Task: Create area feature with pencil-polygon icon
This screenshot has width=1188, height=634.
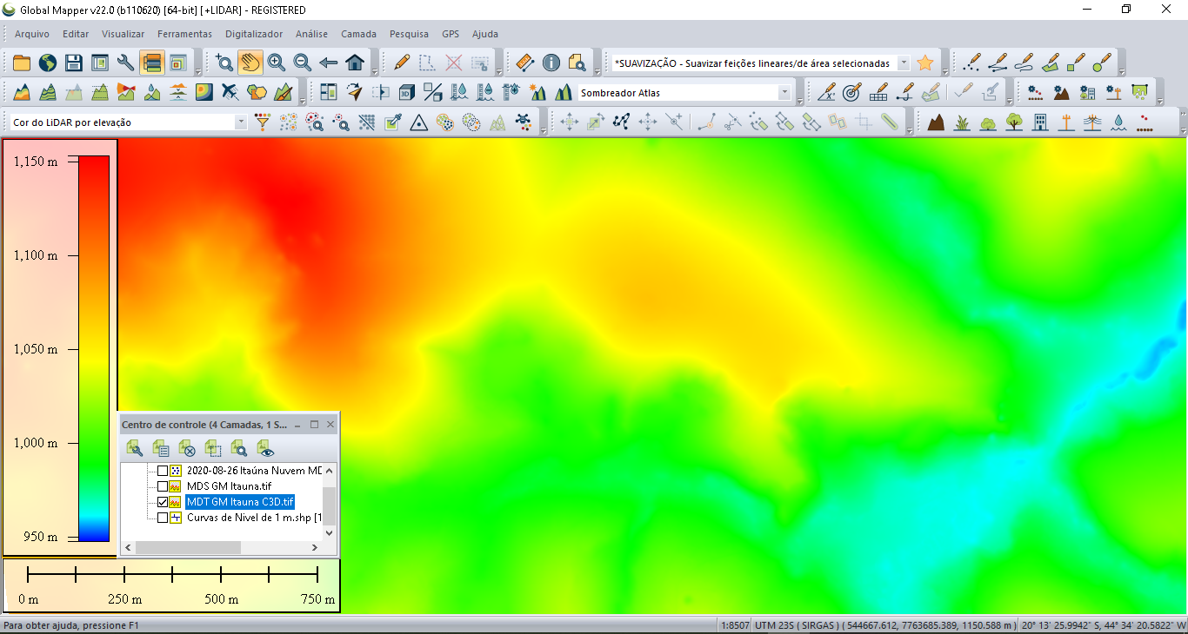Action: [x=1051, y=63]
